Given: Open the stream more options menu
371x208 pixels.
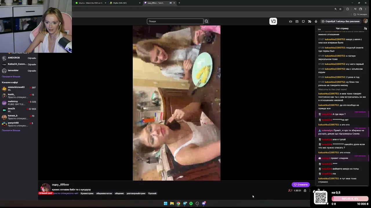Looking at the screenshot, I should tap(310, 191).
